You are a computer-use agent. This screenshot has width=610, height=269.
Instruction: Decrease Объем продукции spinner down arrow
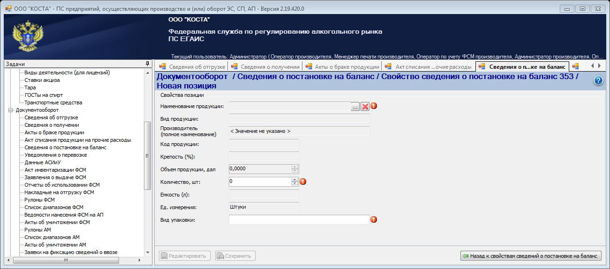(x=295, y=171)
